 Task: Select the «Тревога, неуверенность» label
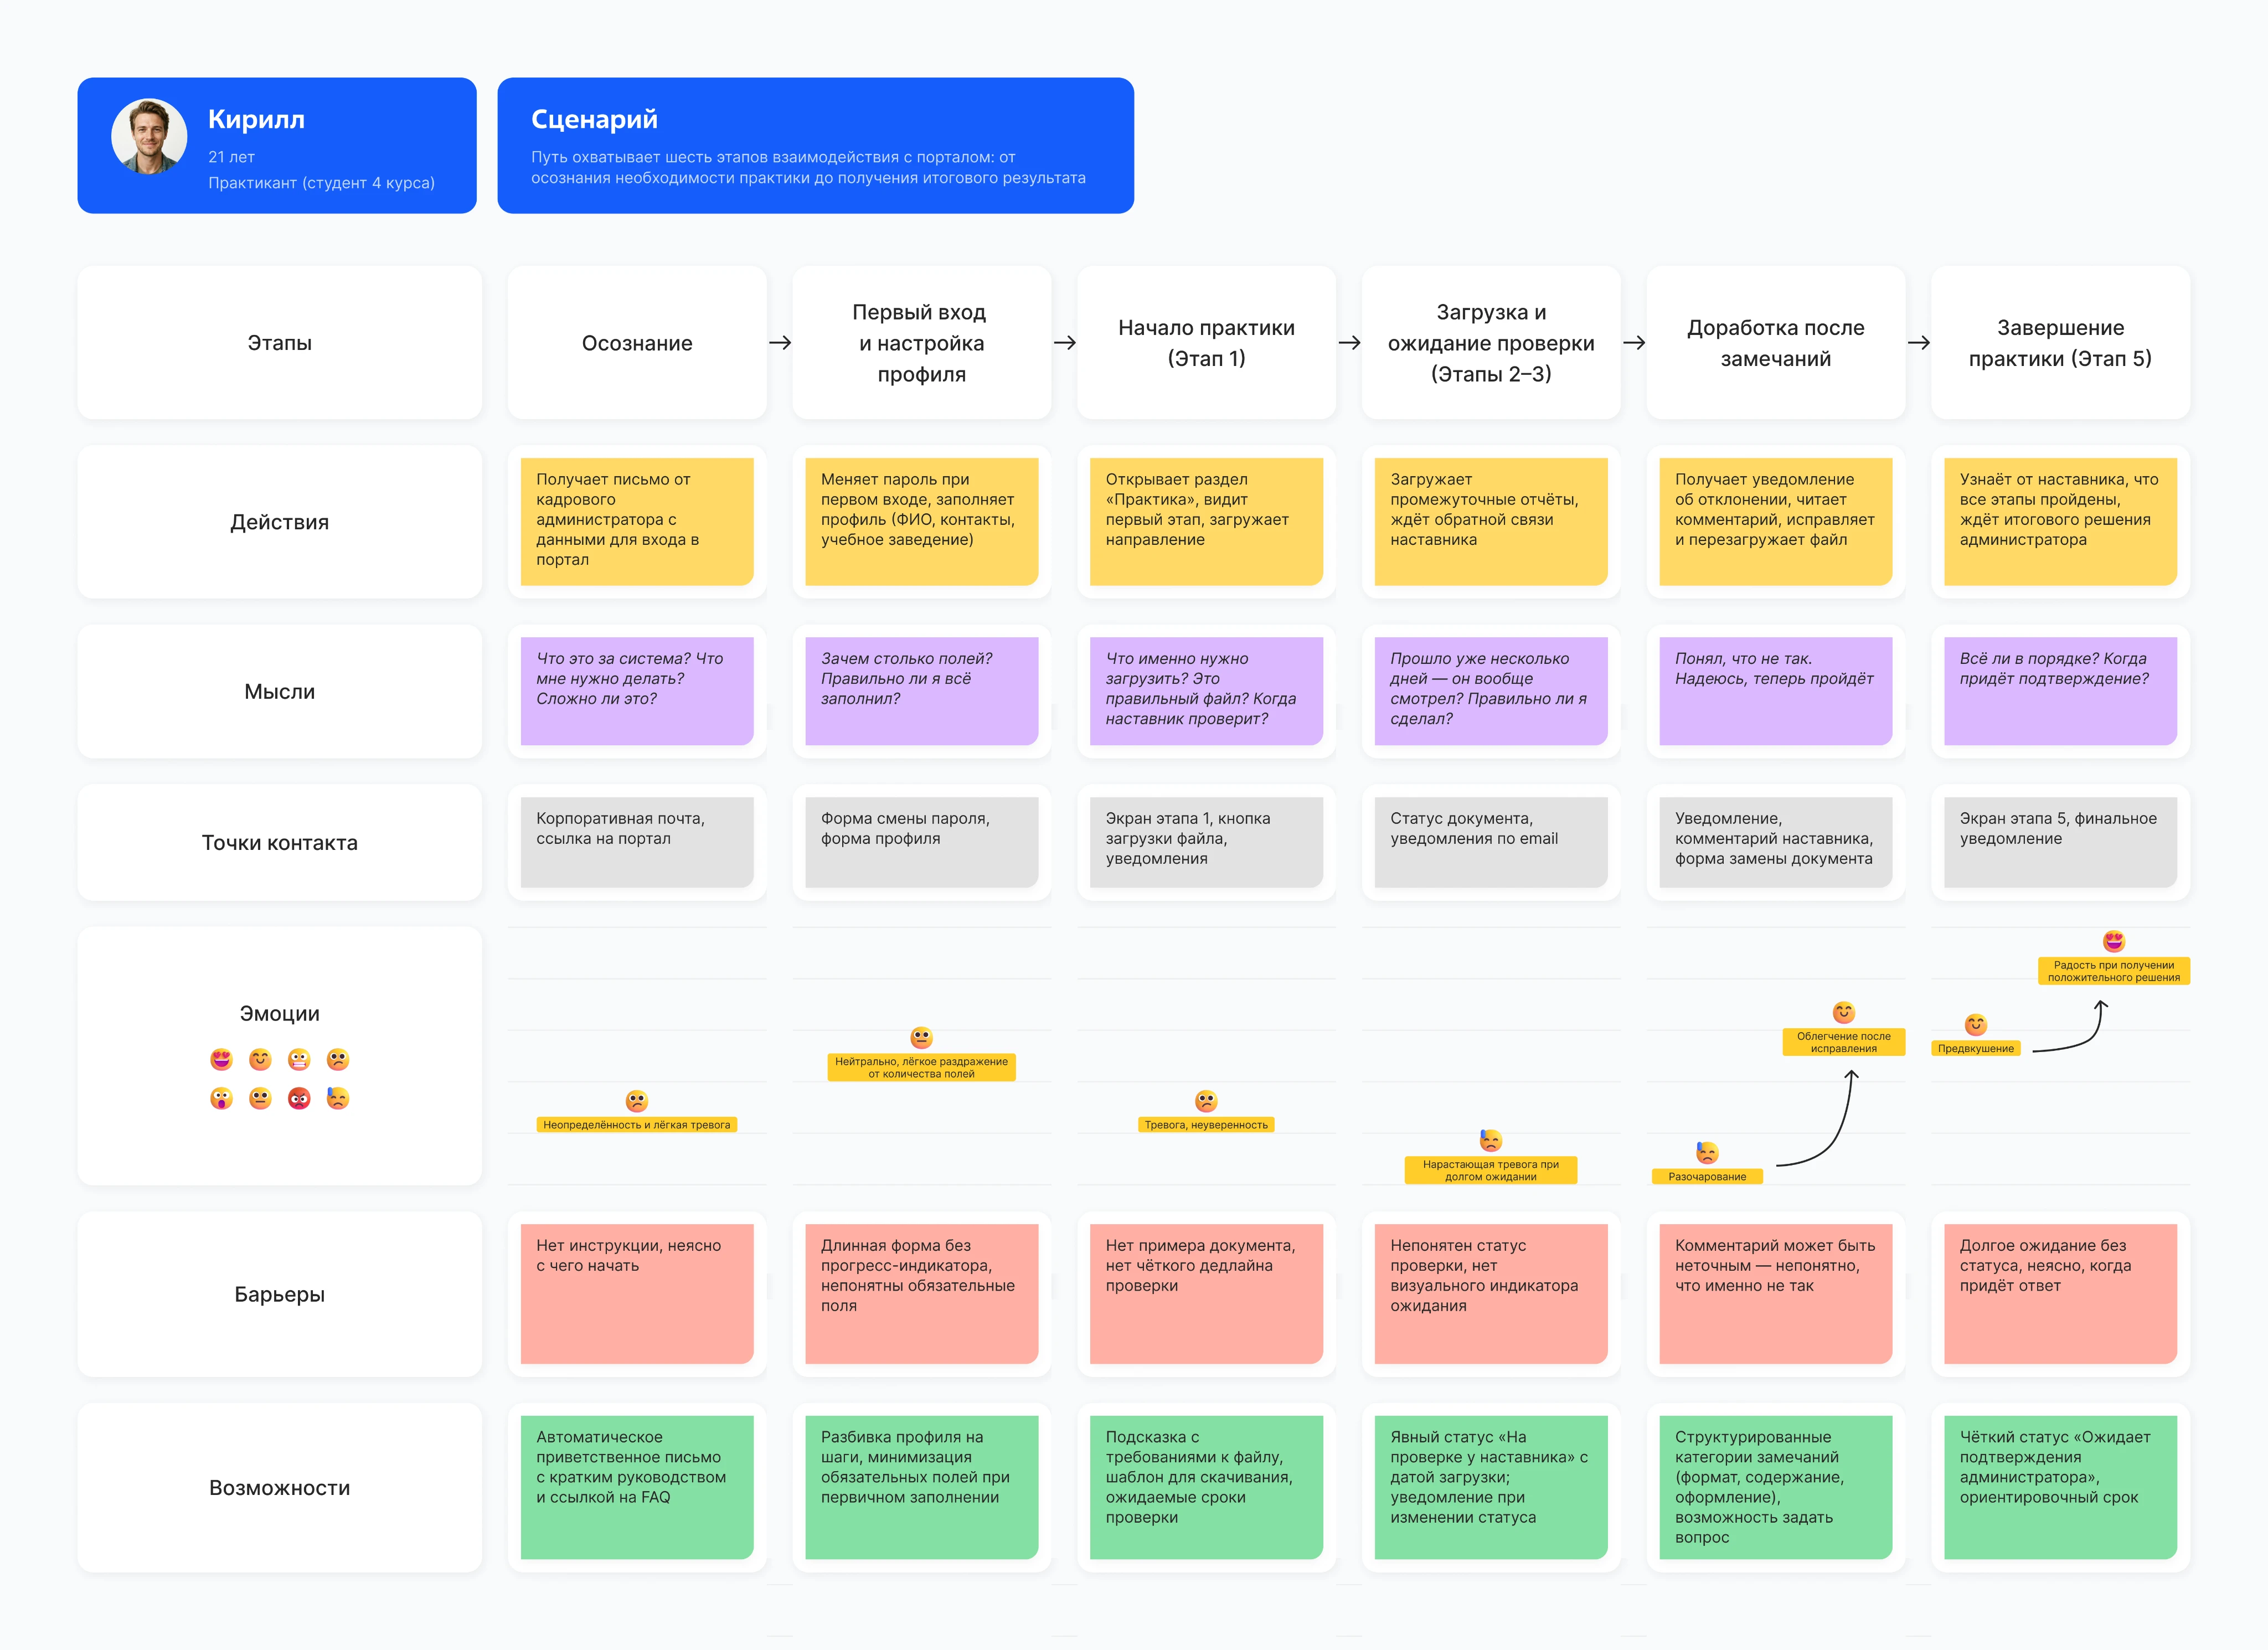[1206, 1125]
